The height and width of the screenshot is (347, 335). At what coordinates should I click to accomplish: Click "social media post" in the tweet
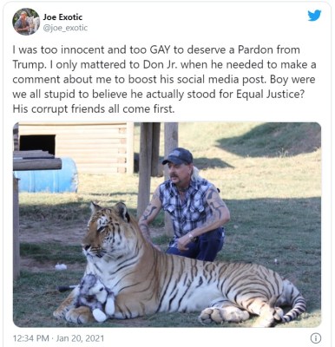221,79
